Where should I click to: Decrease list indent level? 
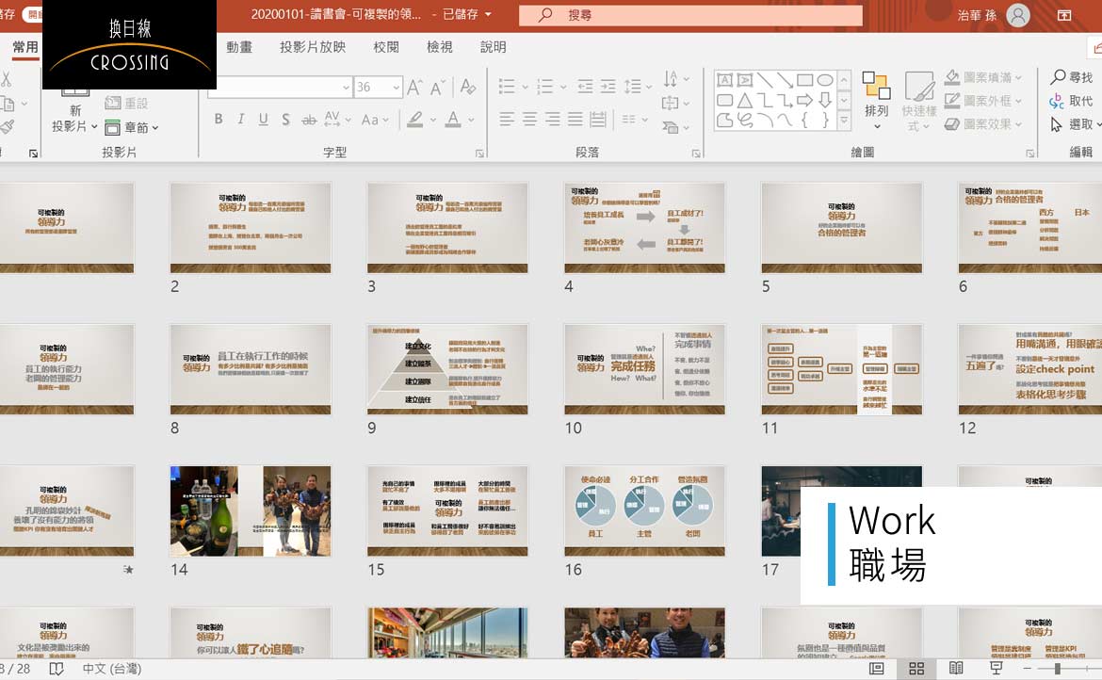pyautogui.click(x=586, y=87)
